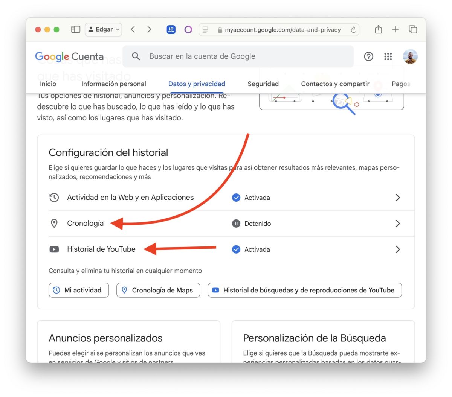The width and height of the screenshot is (452, 397).
Task: Expand the Actividad en la Web row chevron
Action: tap(398, 198)
